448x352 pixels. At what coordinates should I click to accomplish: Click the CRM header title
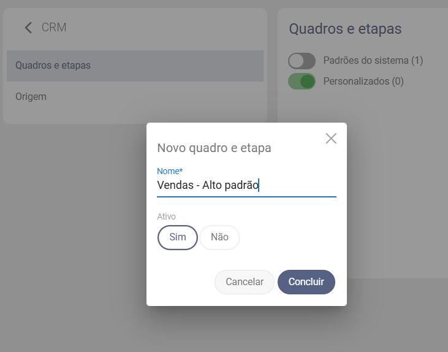(54, 28)
